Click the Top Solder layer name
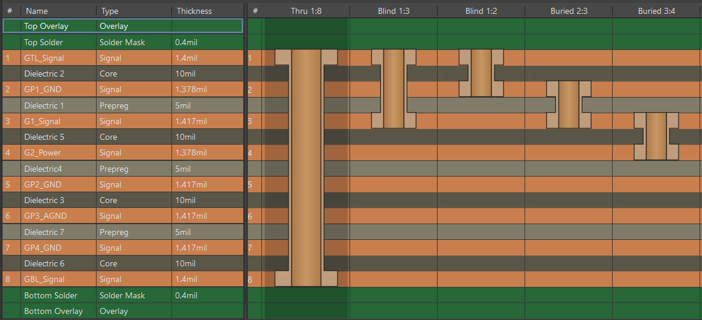The height and width of the screenshot is (320, 702). coord(43,42)
